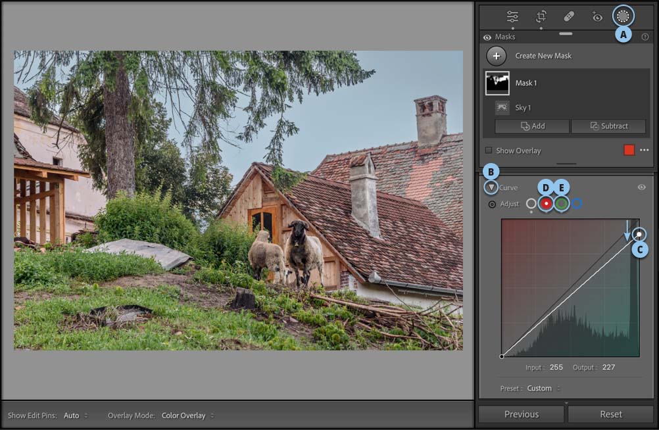The height and width of the screenshot is (430, 659).
Task: Click the Add to mask button
Action: [532, 126]
